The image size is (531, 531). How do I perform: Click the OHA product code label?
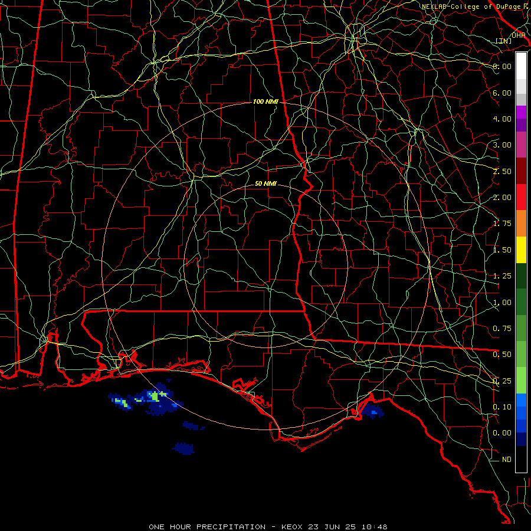click(519, 35)
